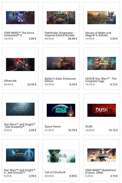The image size is (122, 183).
Task: Open the Jedi Academy banner thumbnail
Action: click(x=20, y=109)
